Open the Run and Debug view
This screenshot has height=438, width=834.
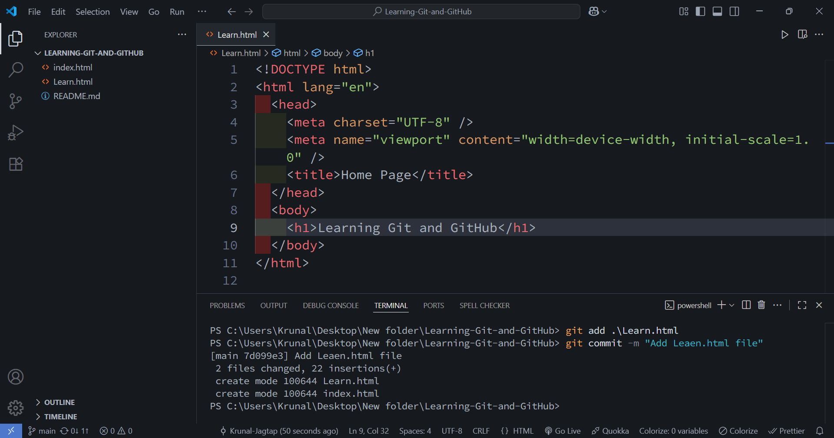[x=16, y=133]
